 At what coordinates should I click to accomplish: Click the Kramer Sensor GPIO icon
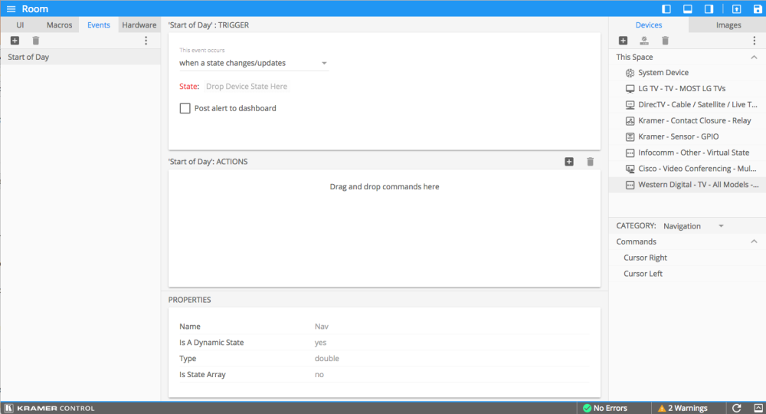click(x=630, y=137)
